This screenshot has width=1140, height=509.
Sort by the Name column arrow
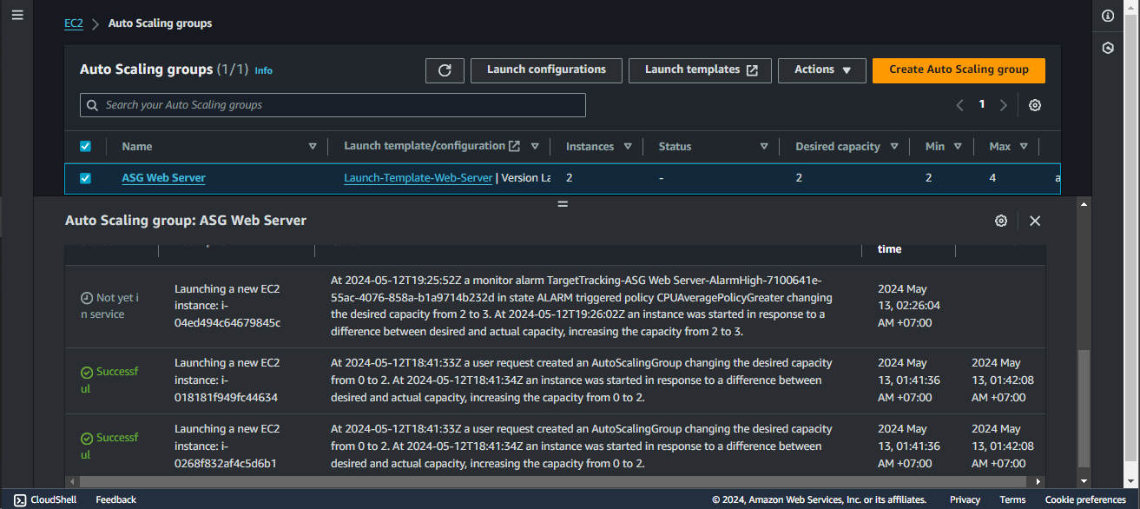pos(313,146)
